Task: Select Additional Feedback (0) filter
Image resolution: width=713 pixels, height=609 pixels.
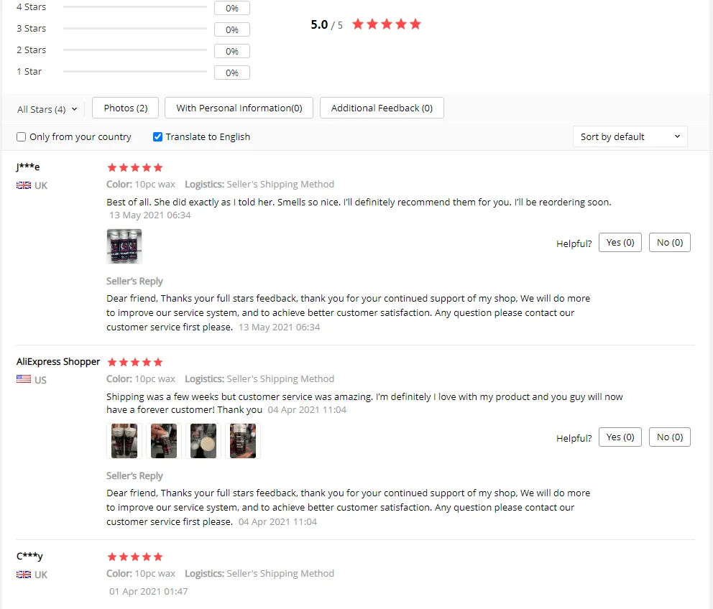Action: [382, 108]
